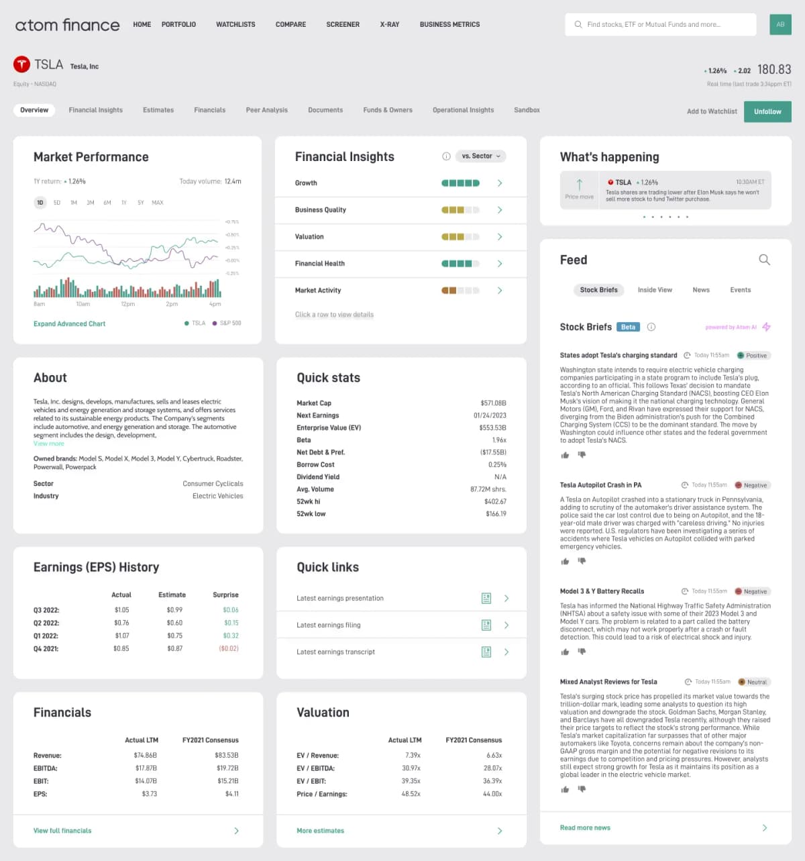Open the WATCHLISTS nav item

(235, 24)
